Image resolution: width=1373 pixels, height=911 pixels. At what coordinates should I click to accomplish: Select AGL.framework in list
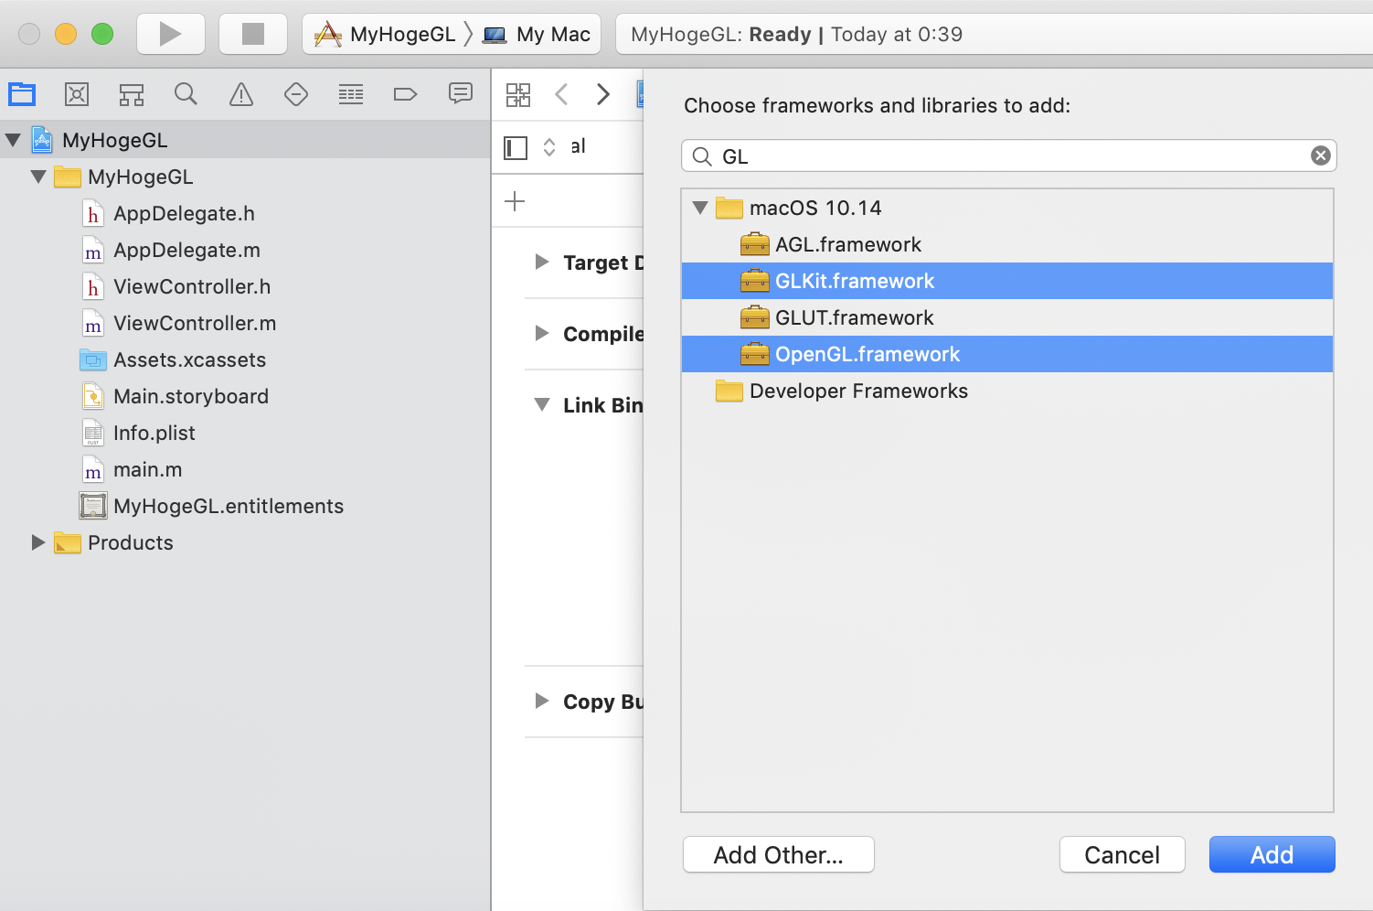1007,244
